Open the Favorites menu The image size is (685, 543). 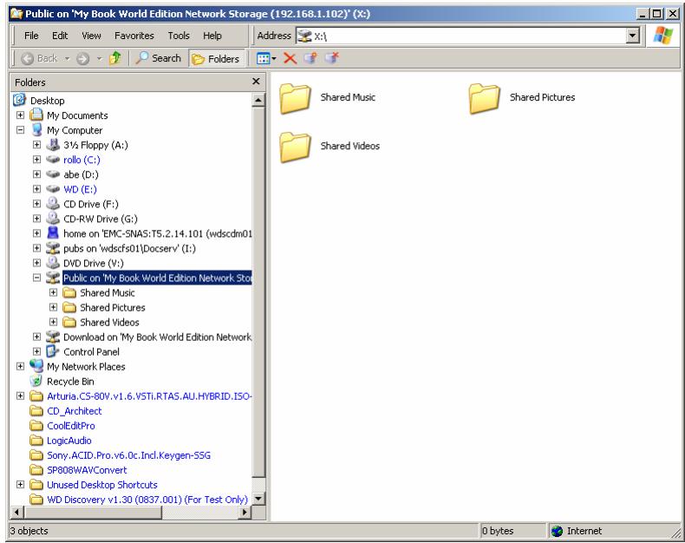134,36
